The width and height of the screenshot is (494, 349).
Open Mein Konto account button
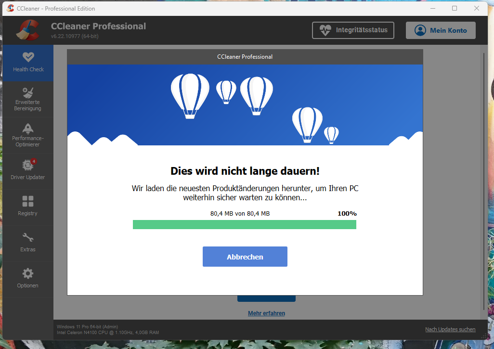click(x=441, y=30)
